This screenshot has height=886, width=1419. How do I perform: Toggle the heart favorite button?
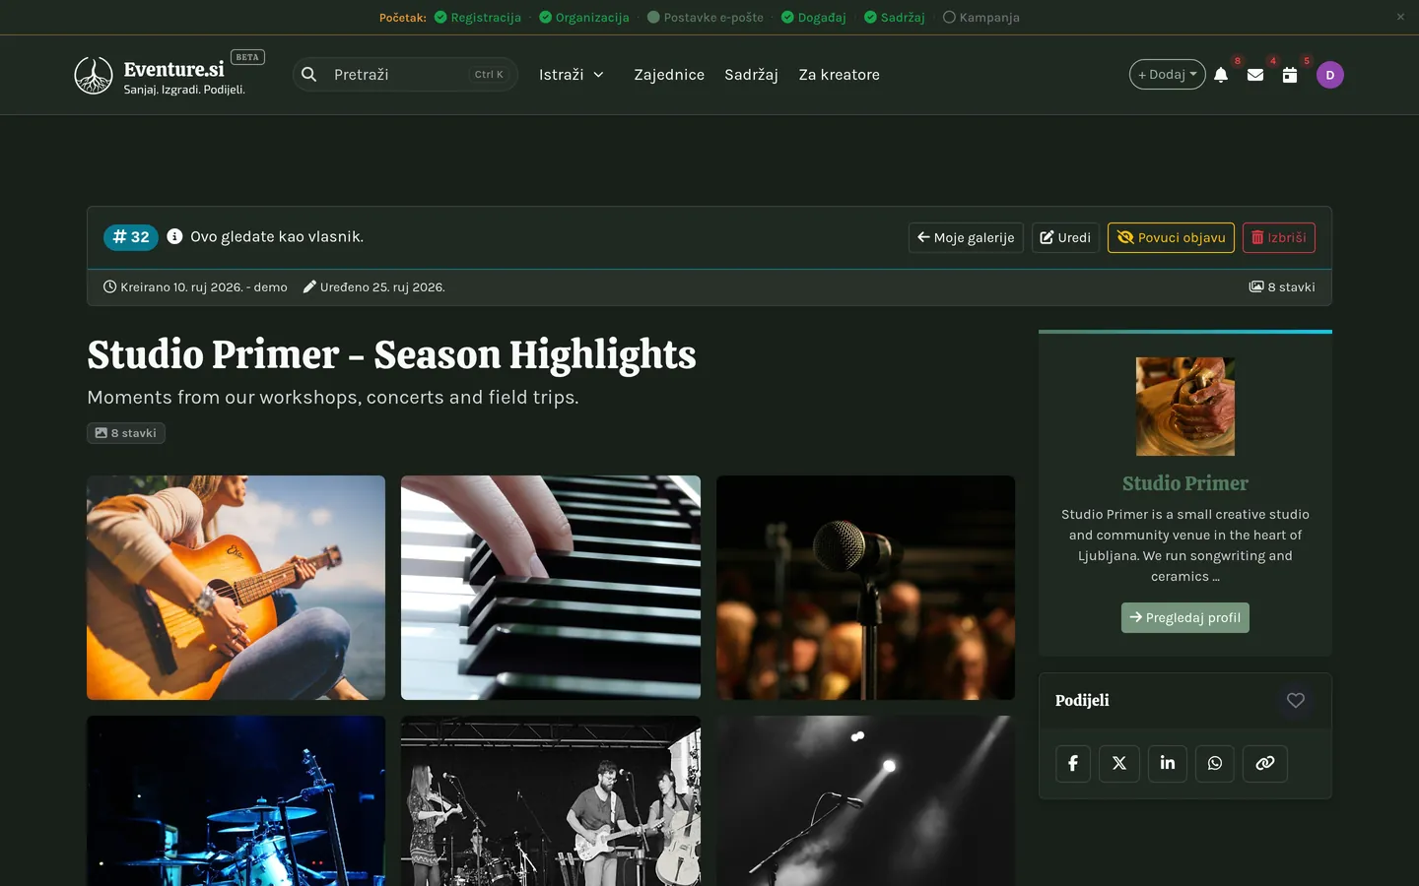[1296, 700]
